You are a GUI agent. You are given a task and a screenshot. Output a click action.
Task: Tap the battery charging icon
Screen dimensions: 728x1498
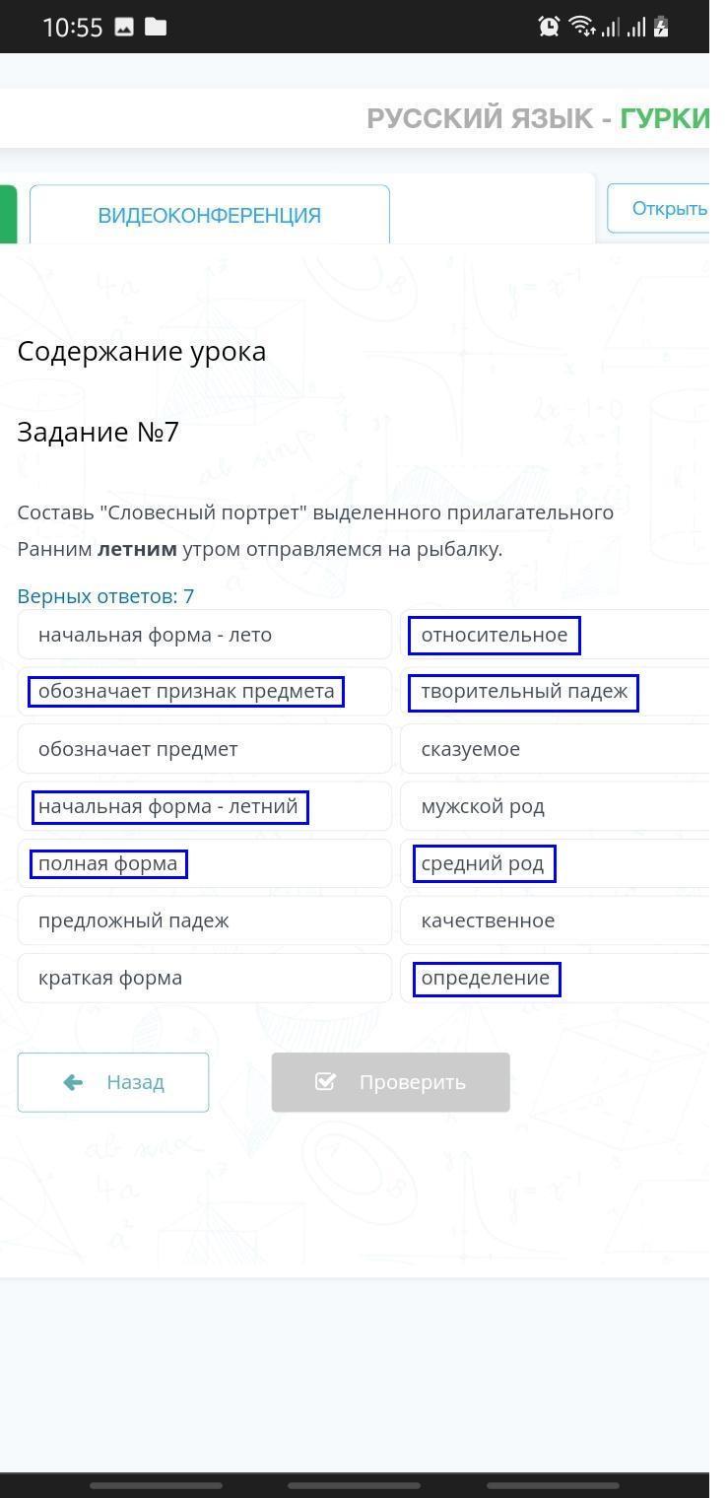(x=661, y=27)
